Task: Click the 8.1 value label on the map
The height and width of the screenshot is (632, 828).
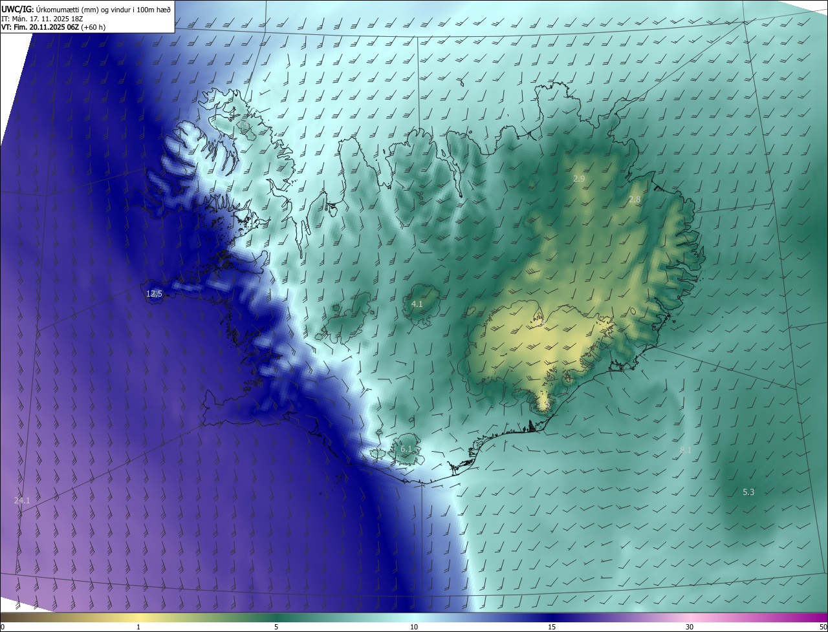Action: 686,450
